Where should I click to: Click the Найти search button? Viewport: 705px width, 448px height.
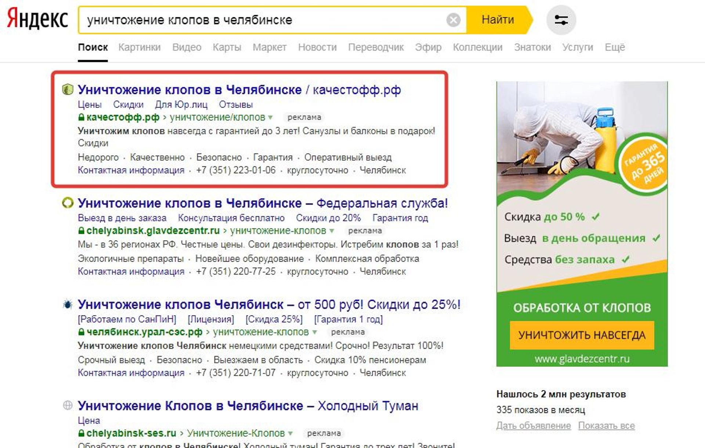click(x=499, y=20)
